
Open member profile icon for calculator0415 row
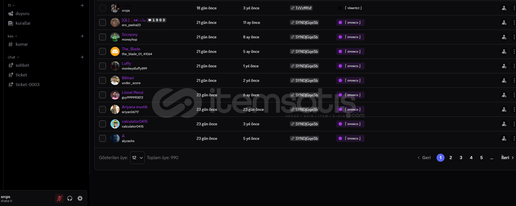pyautogui.click(x=504, y=124)
